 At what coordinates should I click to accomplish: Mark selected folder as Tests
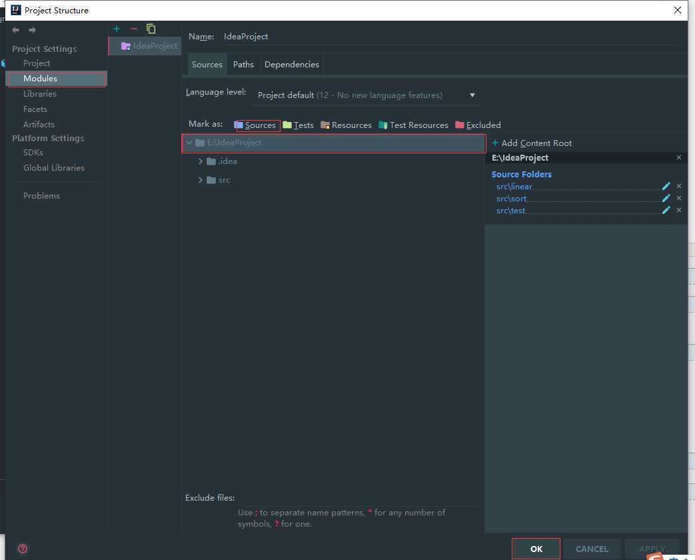(x=298, y=125)
